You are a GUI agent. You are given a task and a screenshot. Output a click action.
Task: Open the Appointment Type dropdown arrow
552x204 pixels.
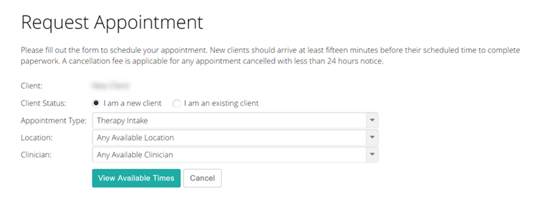click(x=372, y=121)
